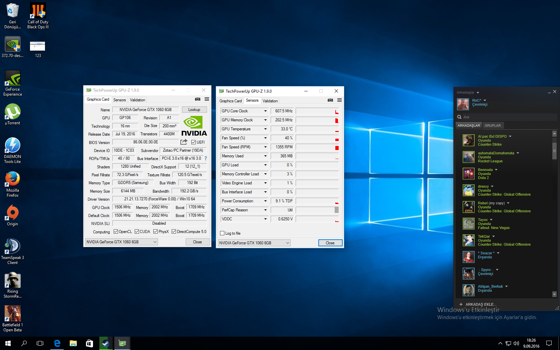
Task: Open taskbar search magnifier
Action: 24,343
